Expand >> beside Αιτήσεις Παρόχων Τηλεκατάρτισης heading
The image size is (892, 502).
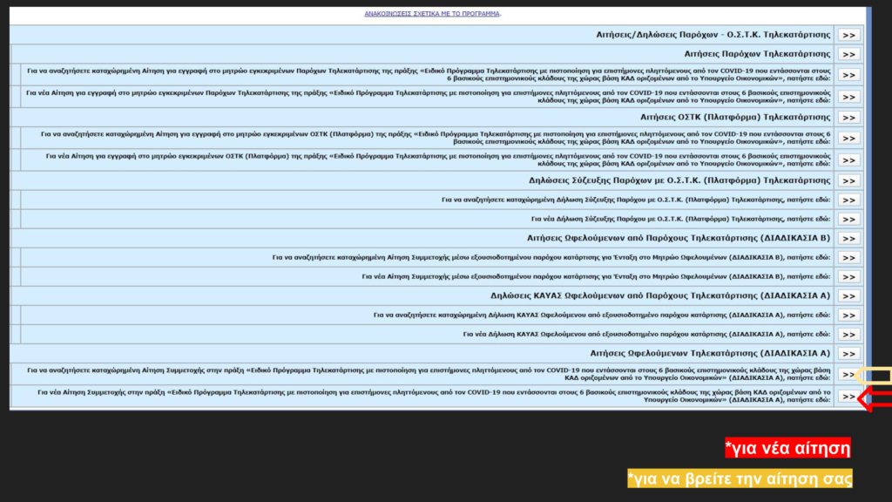pyautogui.click(x=848, y=55)
